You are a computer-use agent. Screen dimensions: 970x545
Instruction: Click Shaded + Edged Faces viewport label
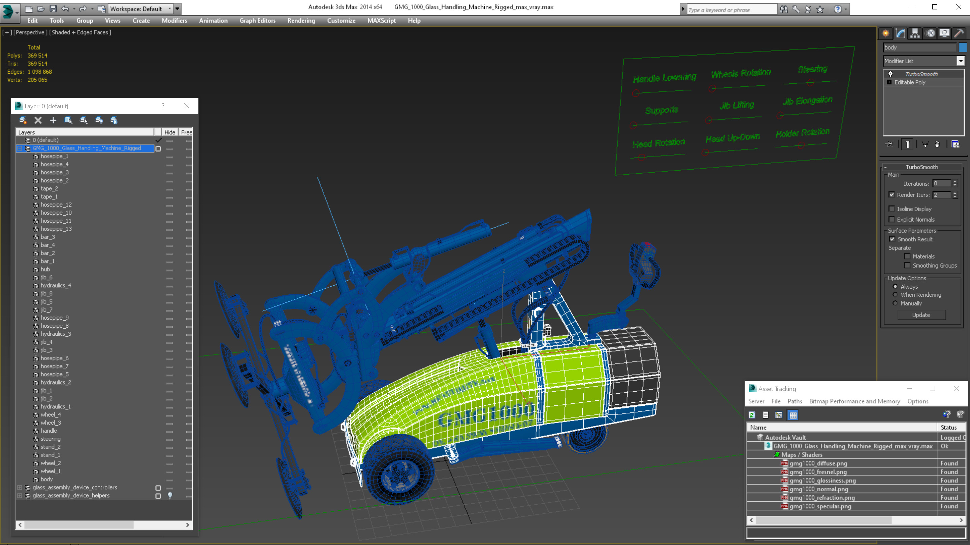80,32
